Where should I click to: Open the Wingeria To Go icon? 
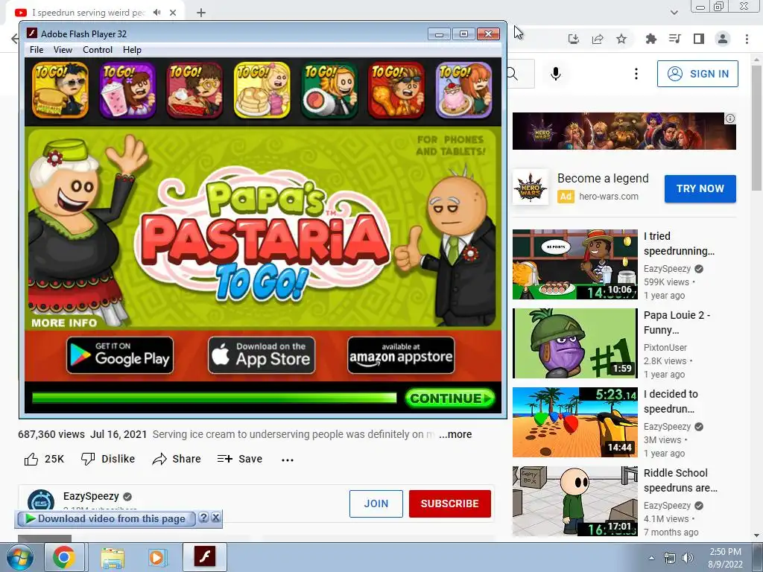[x=396, y=90]
